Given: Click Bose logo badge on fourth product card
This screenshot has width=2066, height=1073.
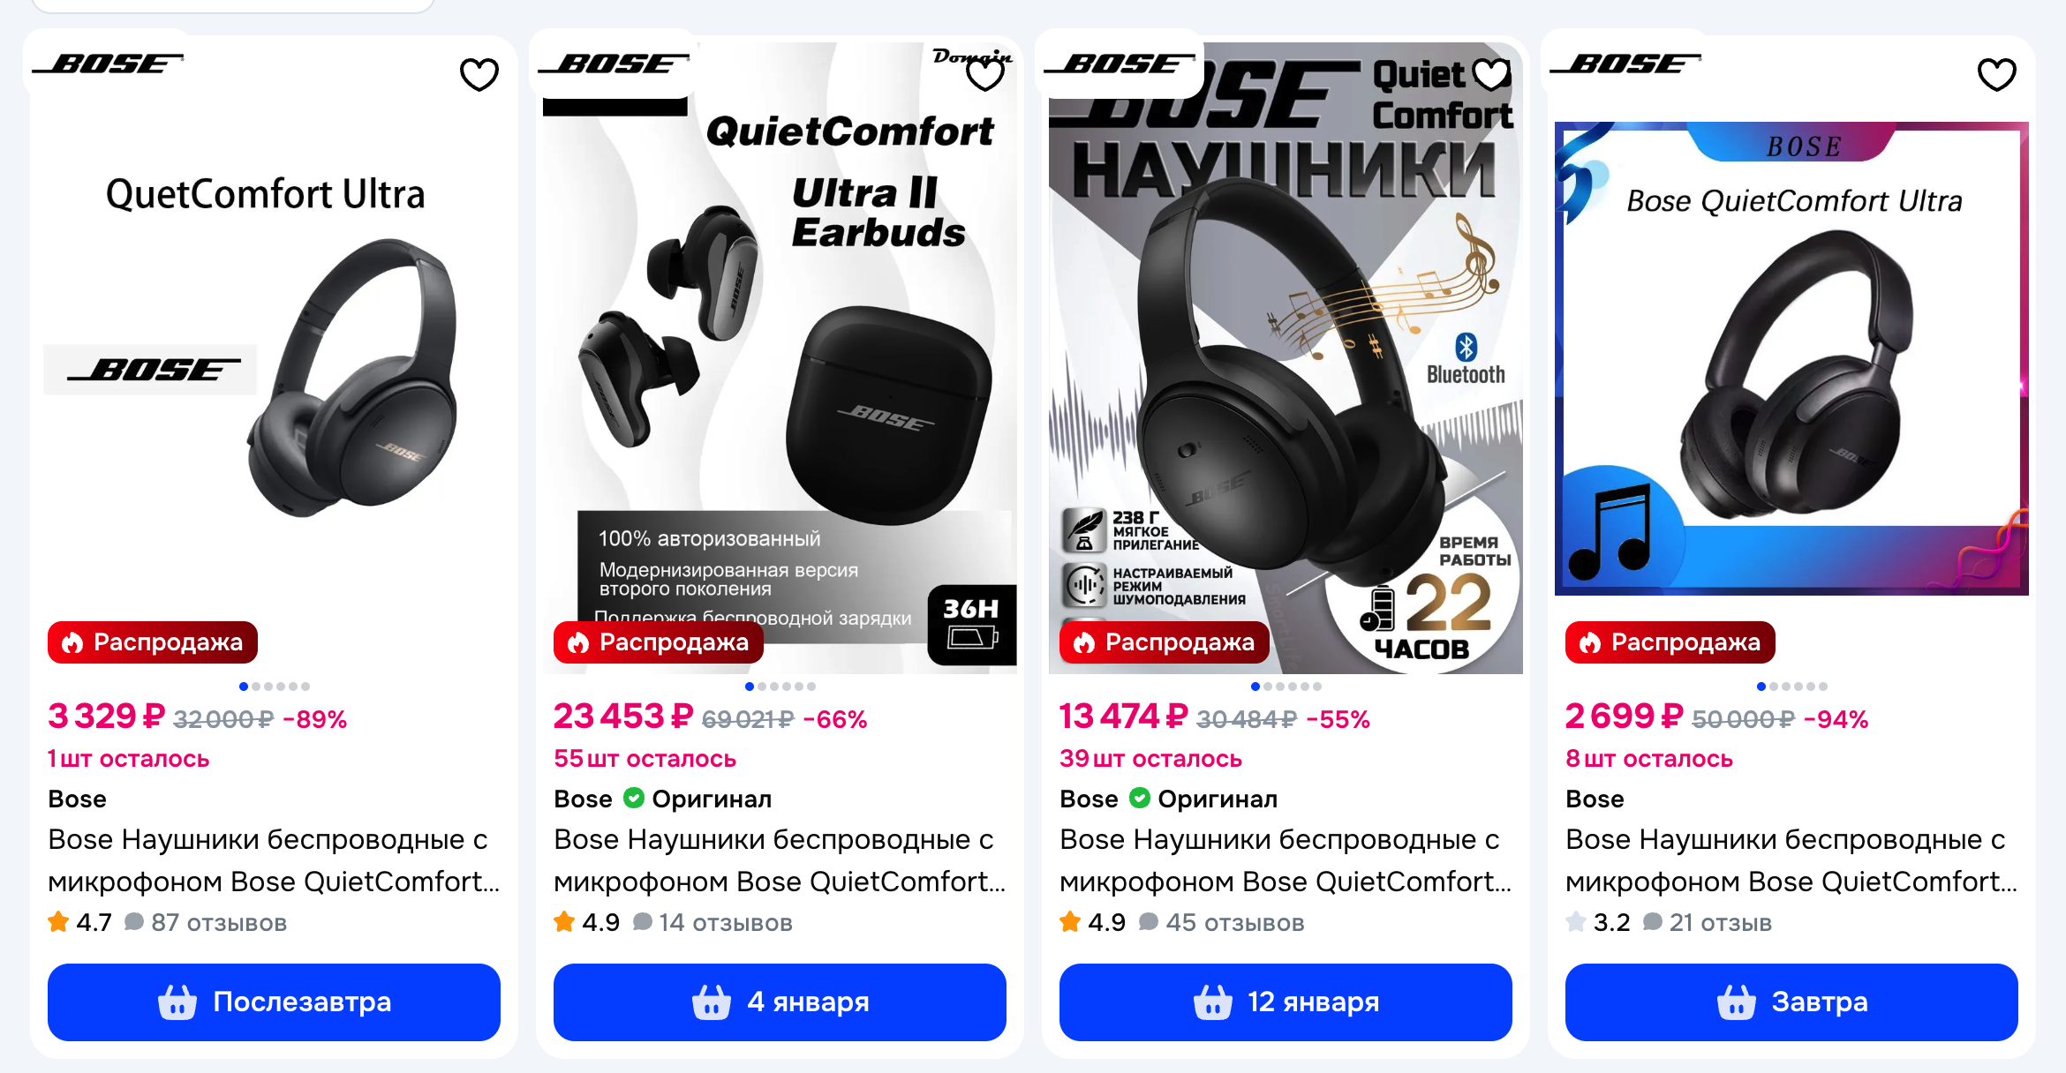Looking at the screenshot, I should pyautogui.click(x=1625, y=64).
